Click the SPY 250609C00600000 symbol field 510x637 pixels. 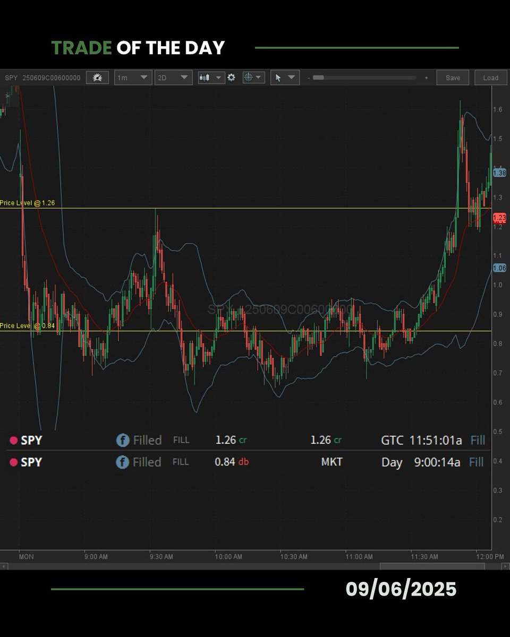pyautogui.click(x=43, y=78)
